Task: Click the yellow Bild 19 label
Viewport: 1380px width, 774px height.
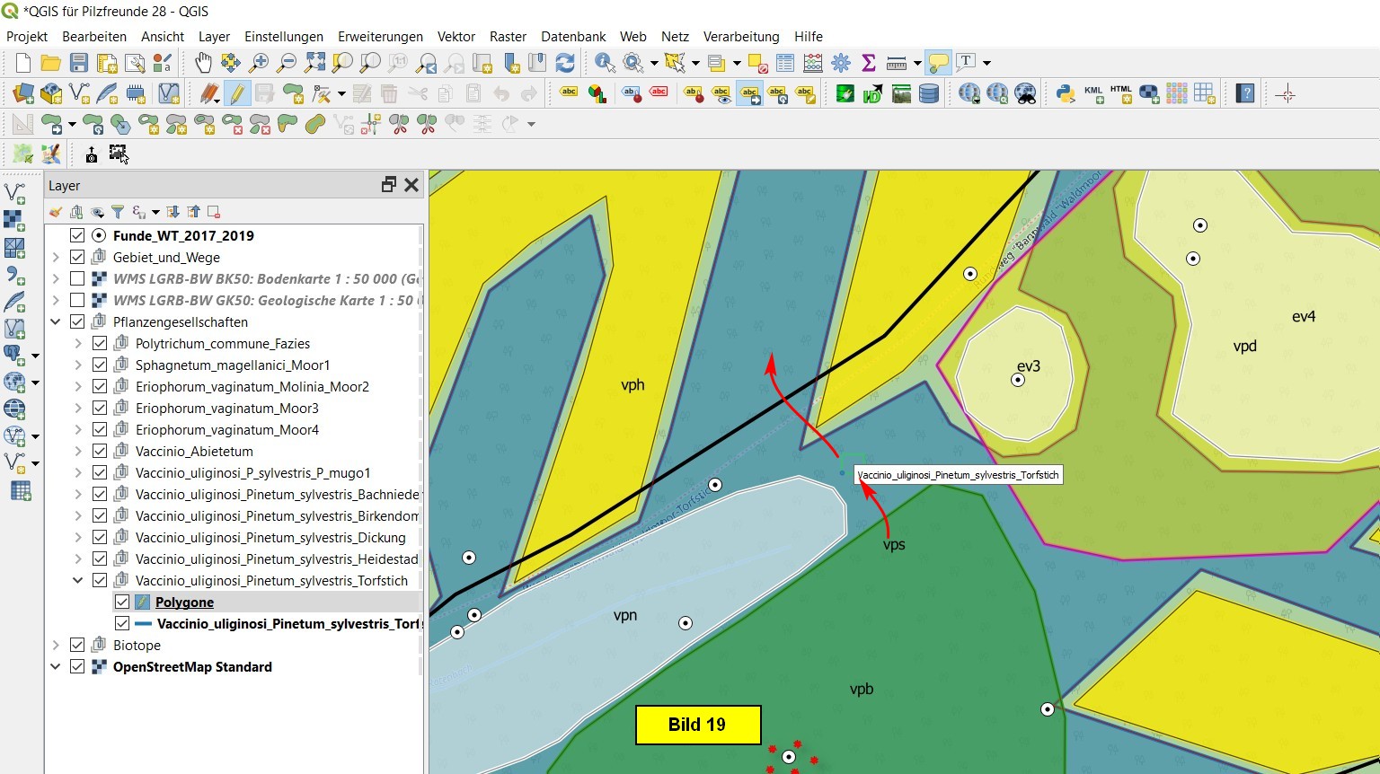Action: point(697,725)
